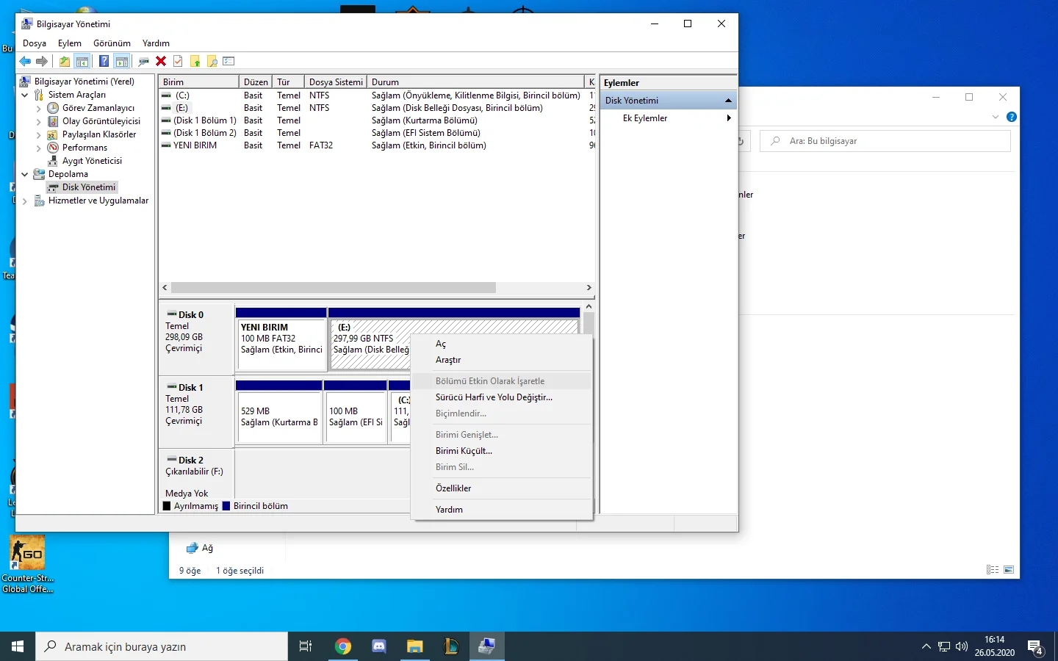The width and height of the screenshot is (1058, 661).
Task: Click Ek Eylemler in the actions pane
Action: [x=645, y=118]
